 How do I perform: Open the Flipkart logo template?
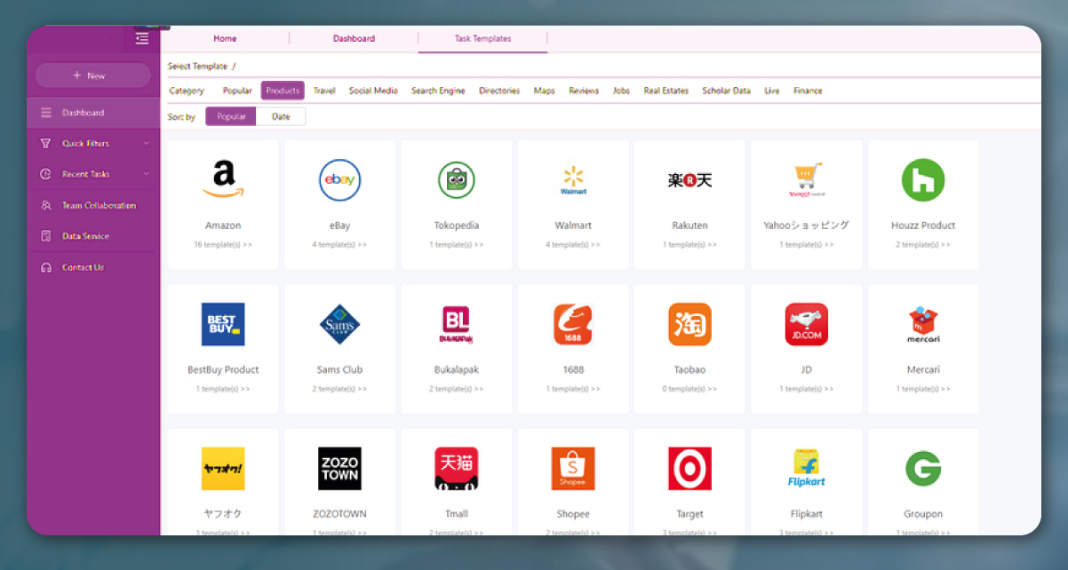(x=807, y=469)
